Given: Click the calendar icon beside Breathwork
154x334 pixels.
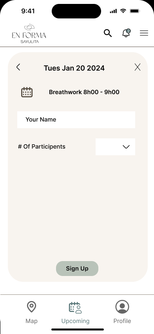Looking at the screenshot, I should tap(27, 92).
